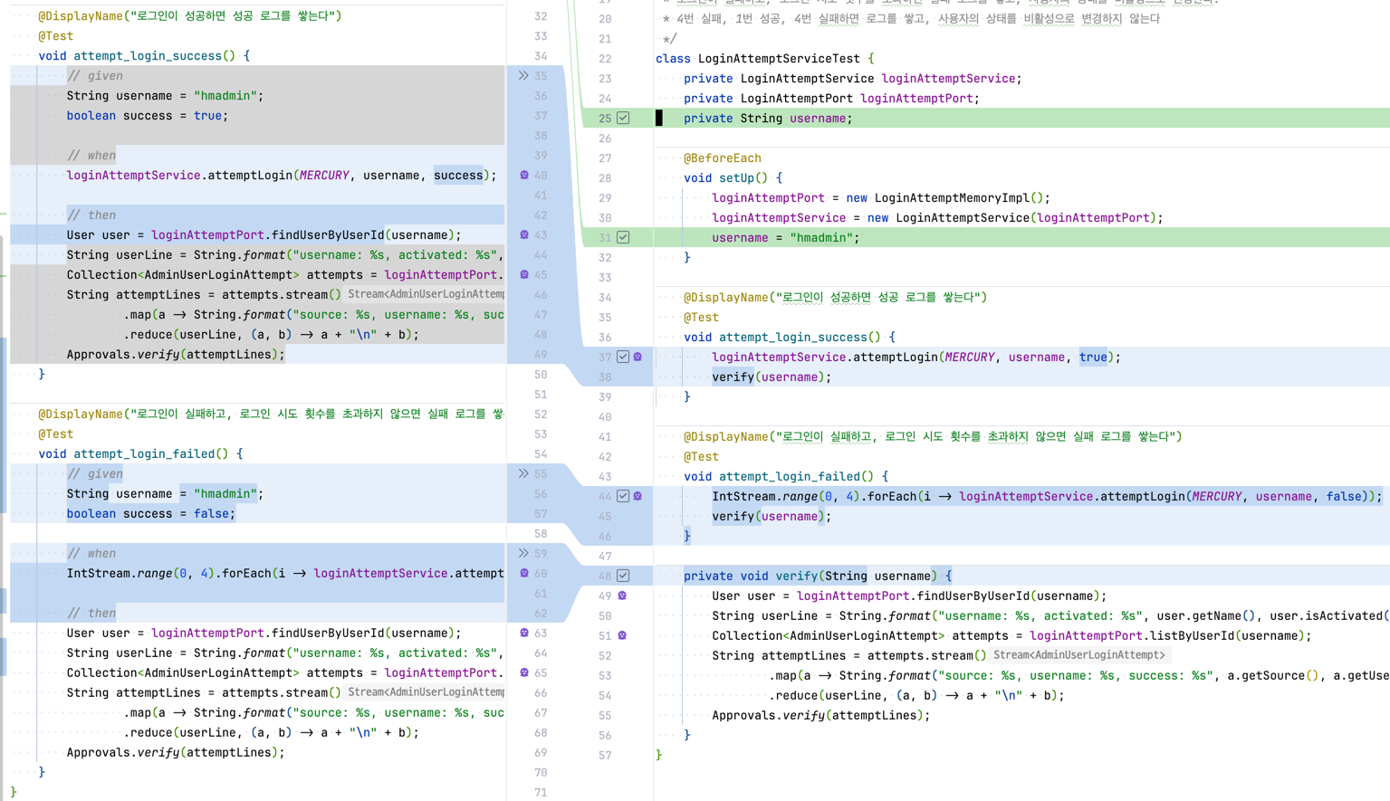
Task: Click purple gutter icon on left line 43
Action: [x=524, y=234]
